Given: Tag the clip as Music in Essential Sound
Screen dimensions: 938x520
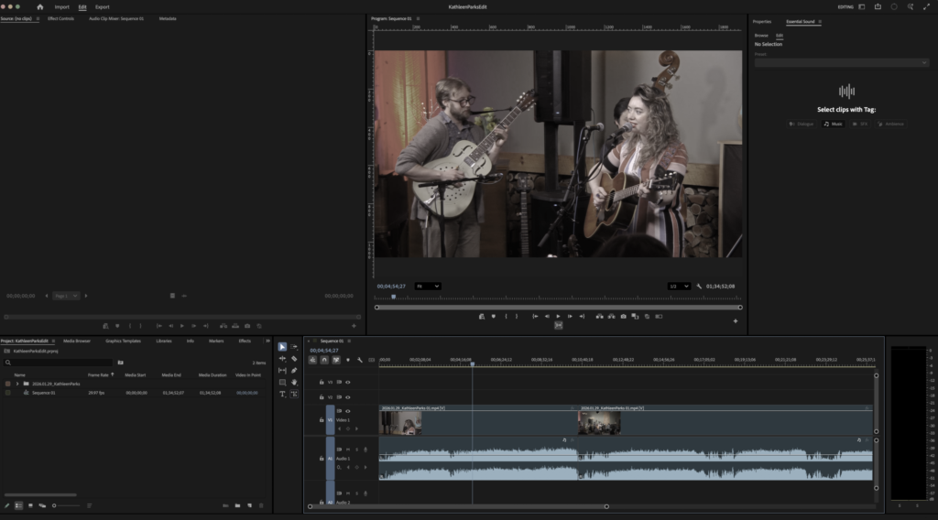Looking at the screenshot, I should (833, 124).
